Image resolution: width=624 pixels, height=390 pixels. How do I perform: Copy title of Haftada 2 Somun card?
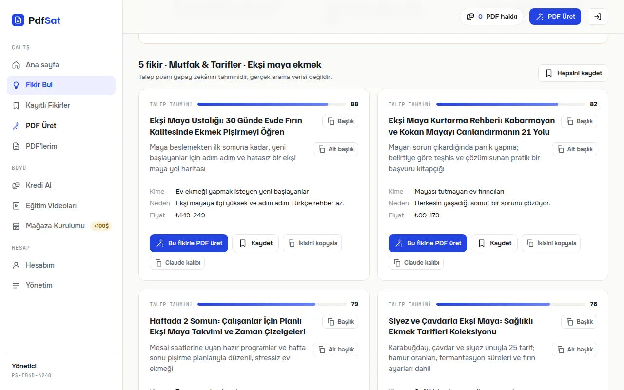pyautogui.click(x=340, y=322)
